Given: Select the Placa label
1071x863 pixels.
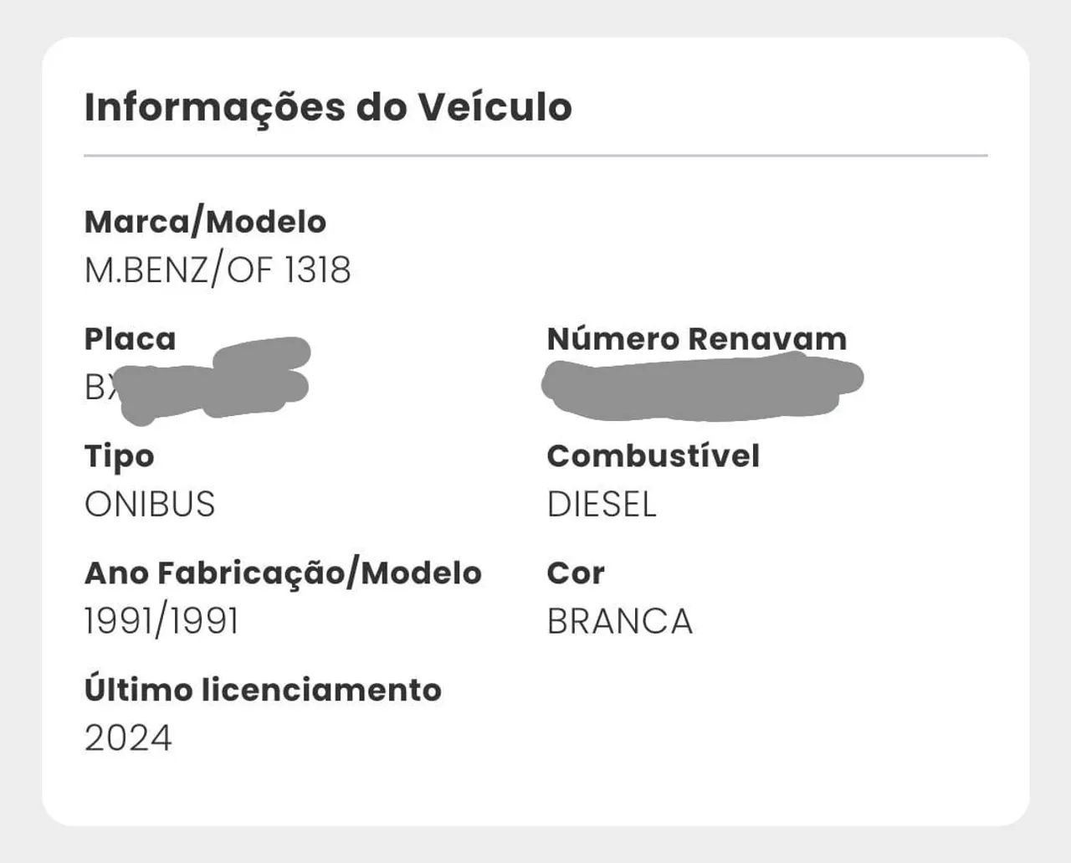Looking at the screenshot, I should (131, 339).
